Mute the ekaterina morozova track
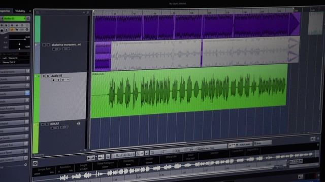Screen dimensions: 325x182 [x=44, y=45]
